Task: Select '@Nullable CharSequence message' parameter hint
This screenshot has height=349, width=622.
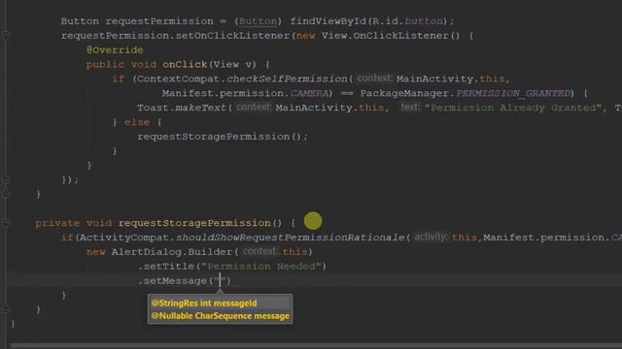Action: pyautogui.click(x=221, y=316)
